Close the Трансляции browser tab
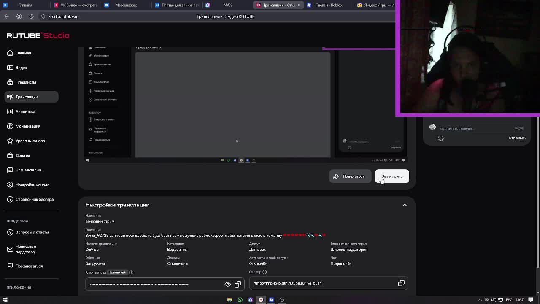 (299, 5)
